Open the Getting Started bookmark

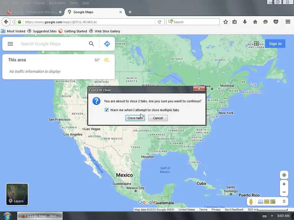(73, 31)
